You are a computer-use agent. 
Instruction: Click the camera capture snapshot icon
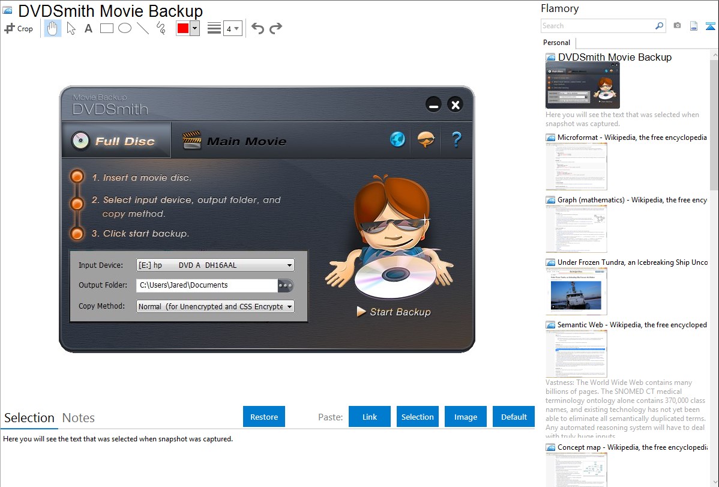677,26
